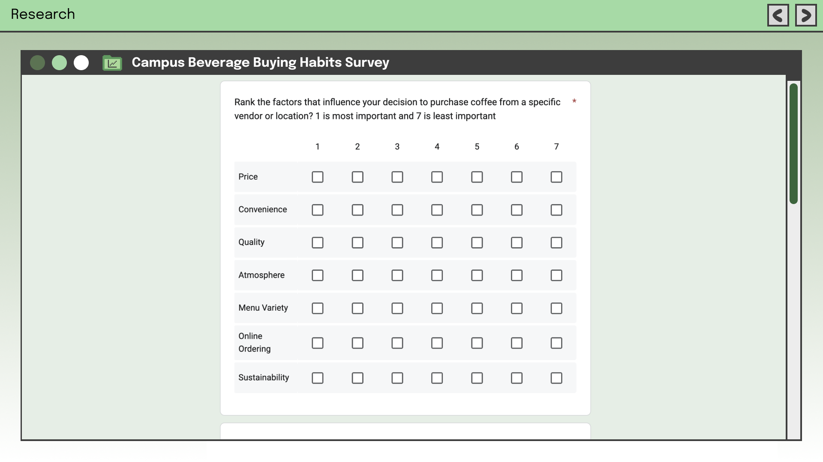The image size is (823, 462).
Task: Click the 'Menu Variety' row label
Action: click(263, 308)
